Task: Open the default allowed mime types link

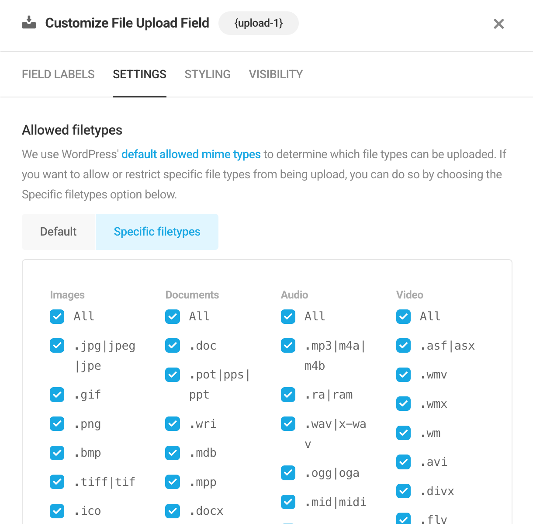Action: click(x=191, y=154)
